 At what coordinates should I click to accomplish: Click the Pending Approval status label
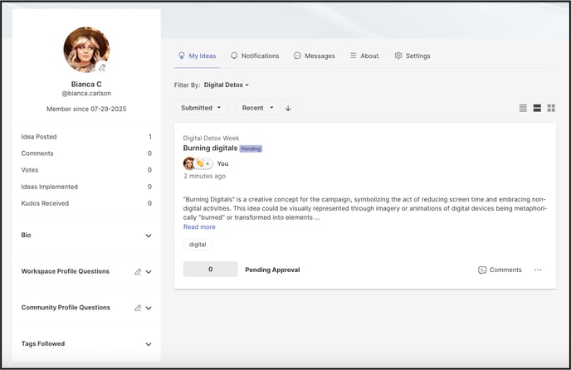(x=272, y=270)
